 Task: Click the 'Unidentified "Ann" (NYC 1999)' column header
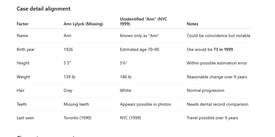pos(143,21)
